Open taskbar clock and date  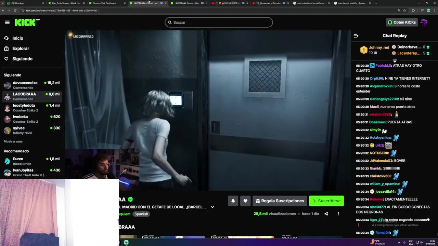(430, 242)
